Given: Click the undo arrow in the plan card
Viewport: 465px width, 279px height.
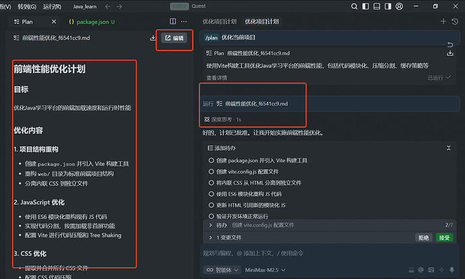Looking at the screenshot, I should coord(450,44).
